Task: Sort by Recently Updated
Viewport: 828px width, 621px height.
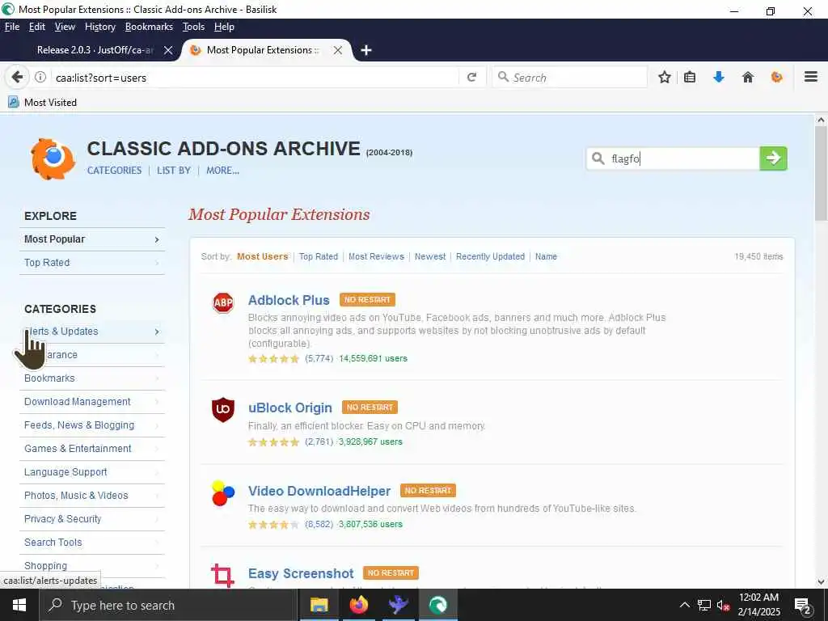Action: pyautogui.click(x=490, y=256)
